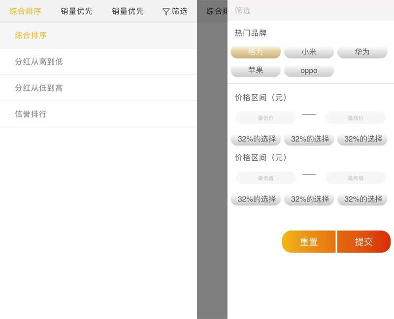Tap the funnel 筛选 filter icon
This screenshot has width=394, height=319.
coord(166,11)
